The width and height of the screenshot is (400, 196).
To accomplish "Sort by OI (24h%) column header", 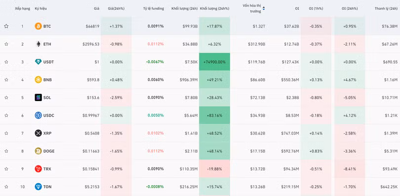I will (350, 8).
